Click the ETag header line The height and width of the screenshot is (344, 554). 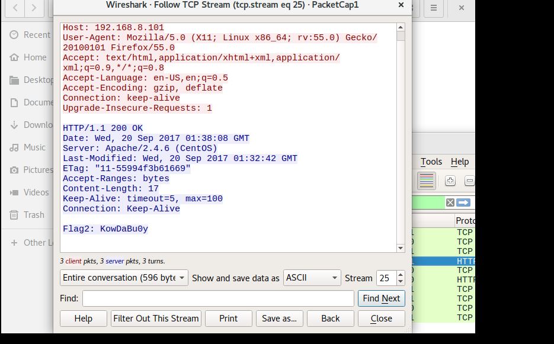[126, 169]
